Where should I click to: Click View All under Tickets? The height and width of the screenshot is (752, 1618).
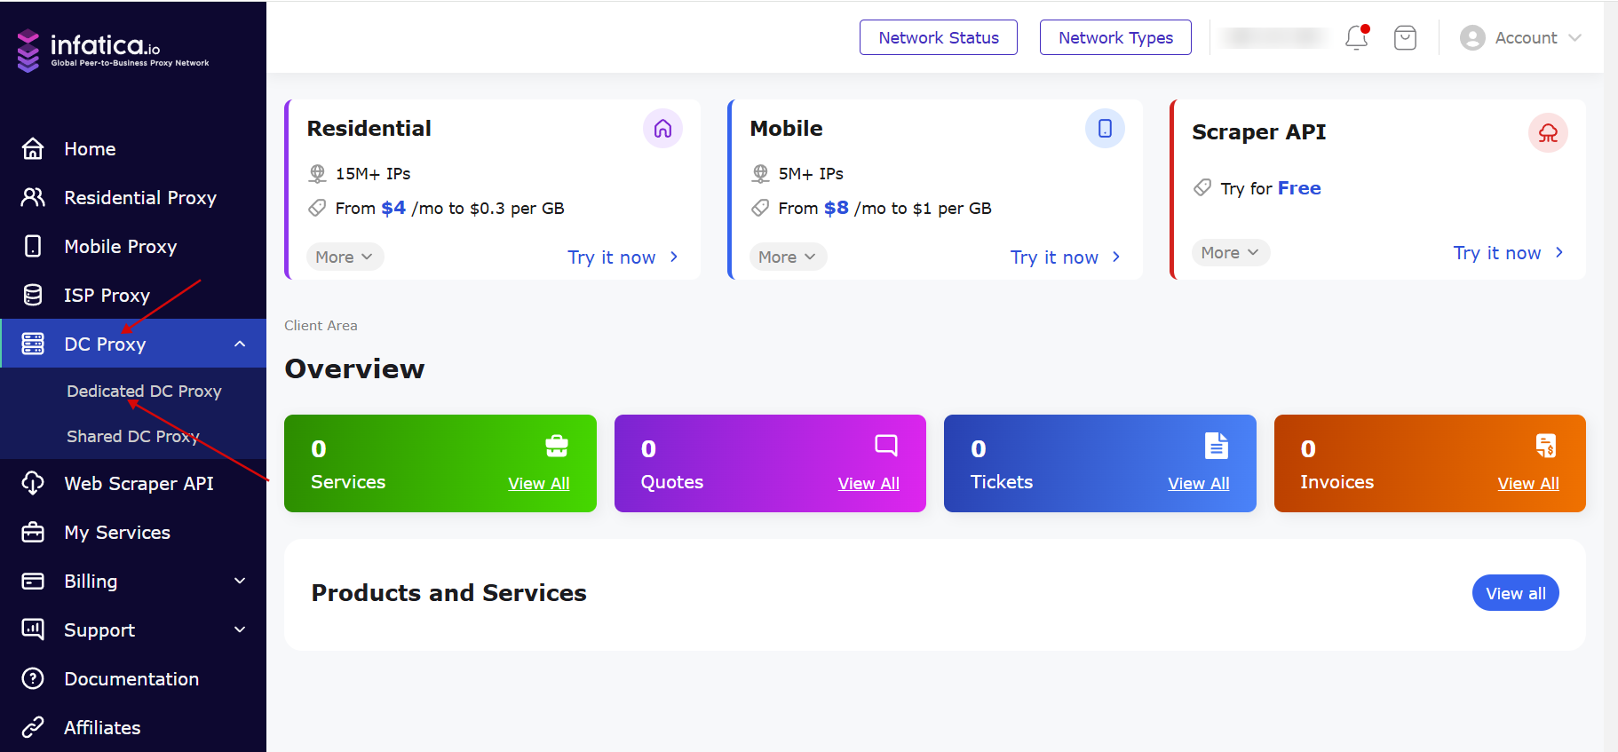click(x=1198, y=483)
